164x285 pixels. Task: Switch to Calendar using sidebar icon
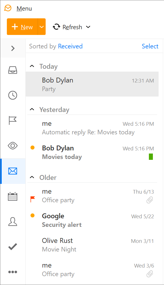coord(13,196)
